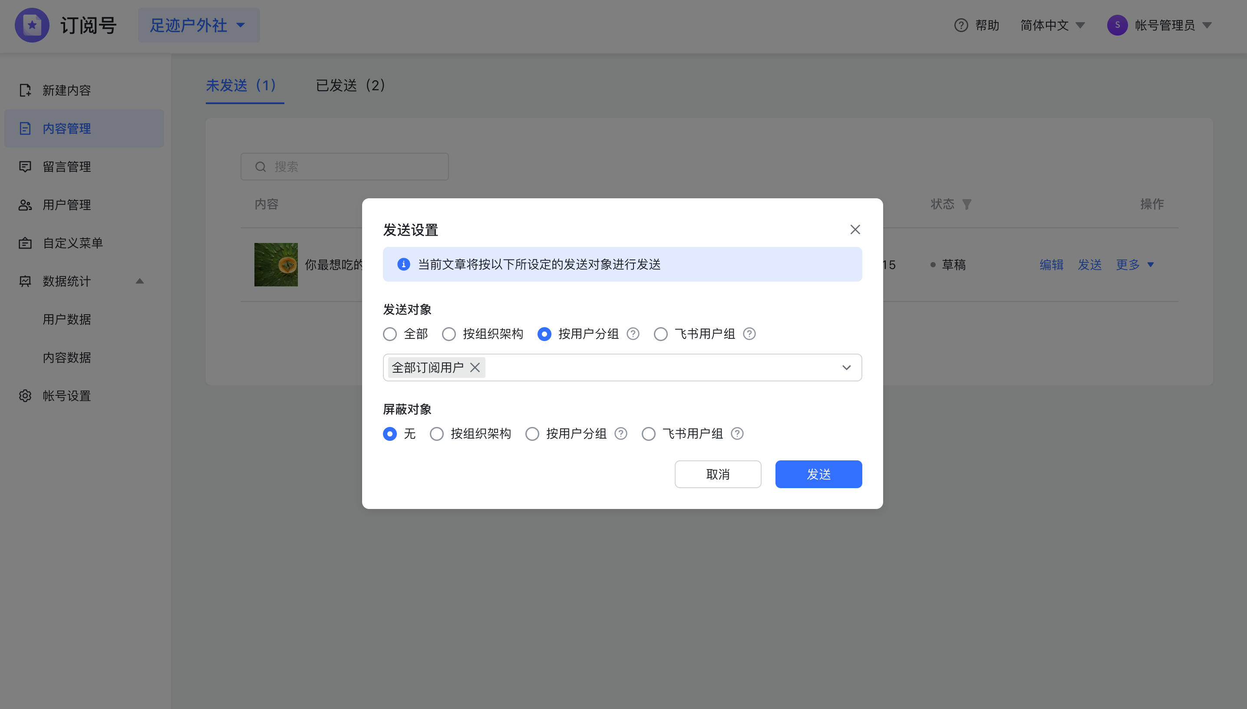Click help icon beside 屏蔽对象 飞书用户组
The width and height of the screenshot is (1247, 709).
pos(737,434)
